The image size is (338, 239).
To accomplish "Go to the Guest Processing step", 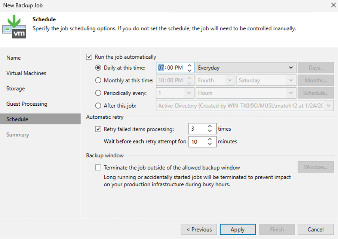I will (27, 104).
